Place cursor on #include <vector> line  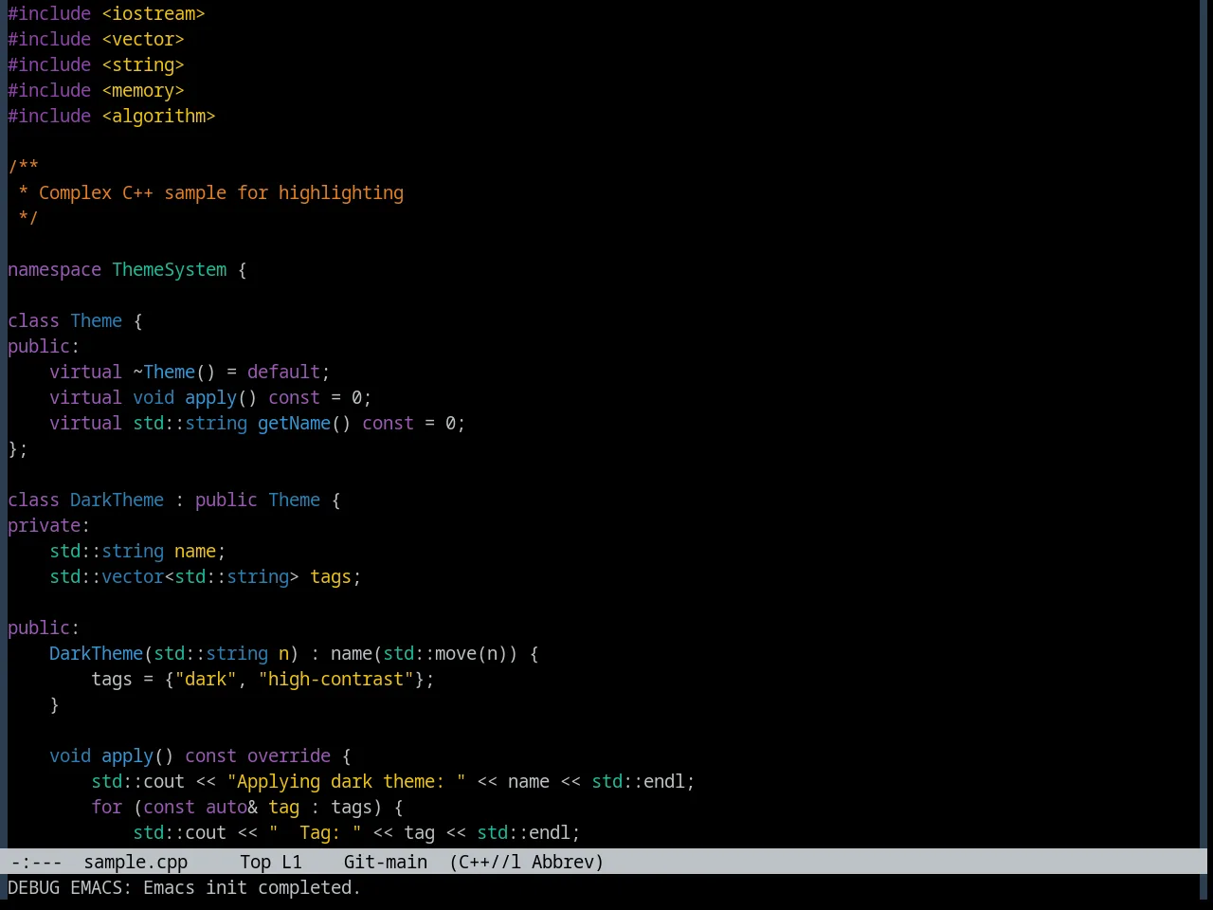96,39
